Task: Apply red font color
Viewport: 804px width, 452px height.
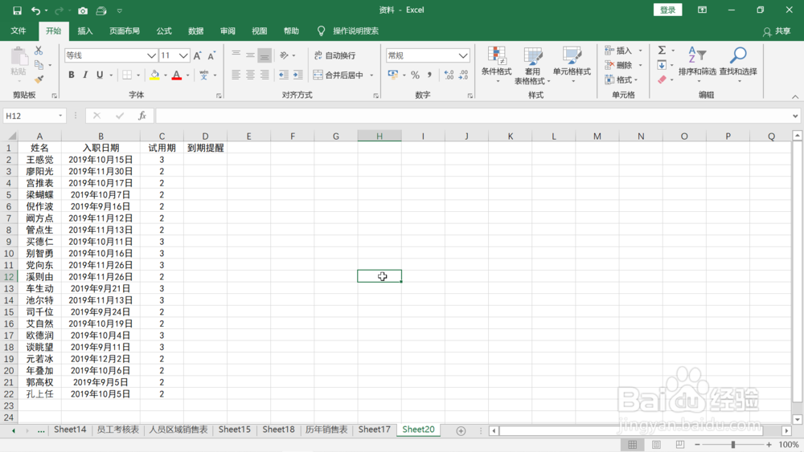Action: tap(177, 75)
